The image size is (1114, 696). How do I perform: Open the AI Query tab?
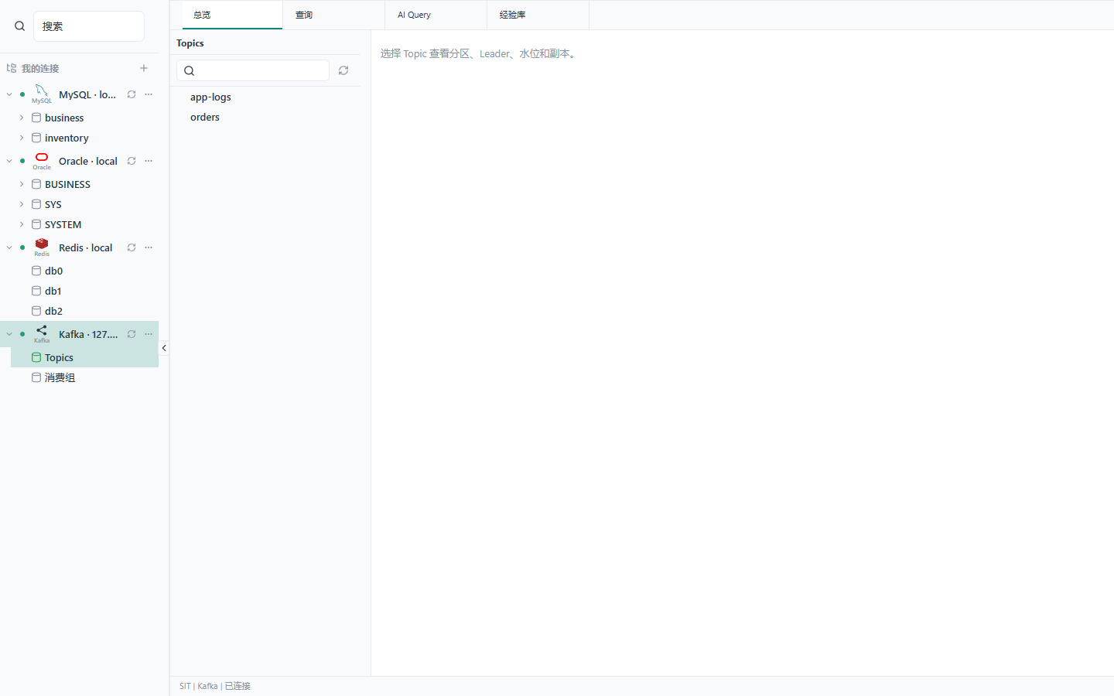click(436, 15)
